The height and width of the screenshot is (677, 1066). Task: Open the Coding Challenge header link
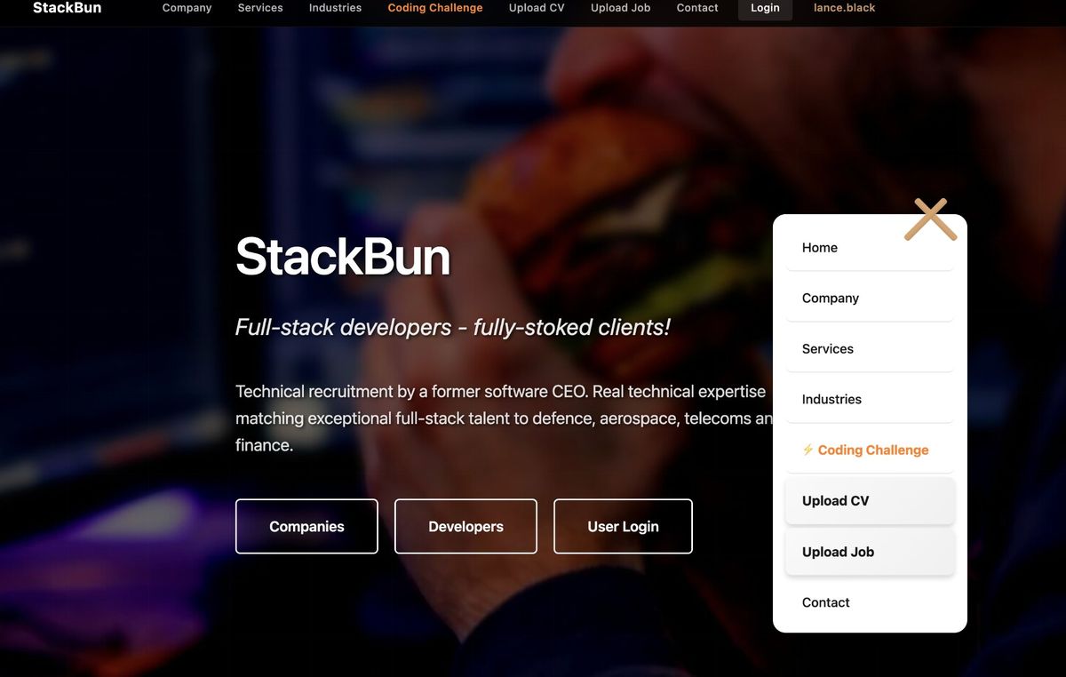click(434, 8)
